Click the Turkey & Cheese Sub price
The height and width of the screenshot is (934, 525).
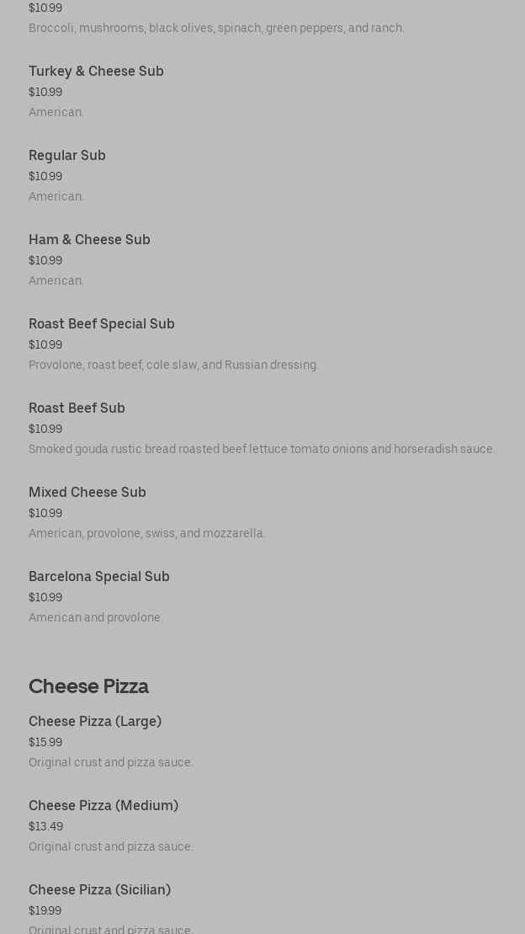45,93
